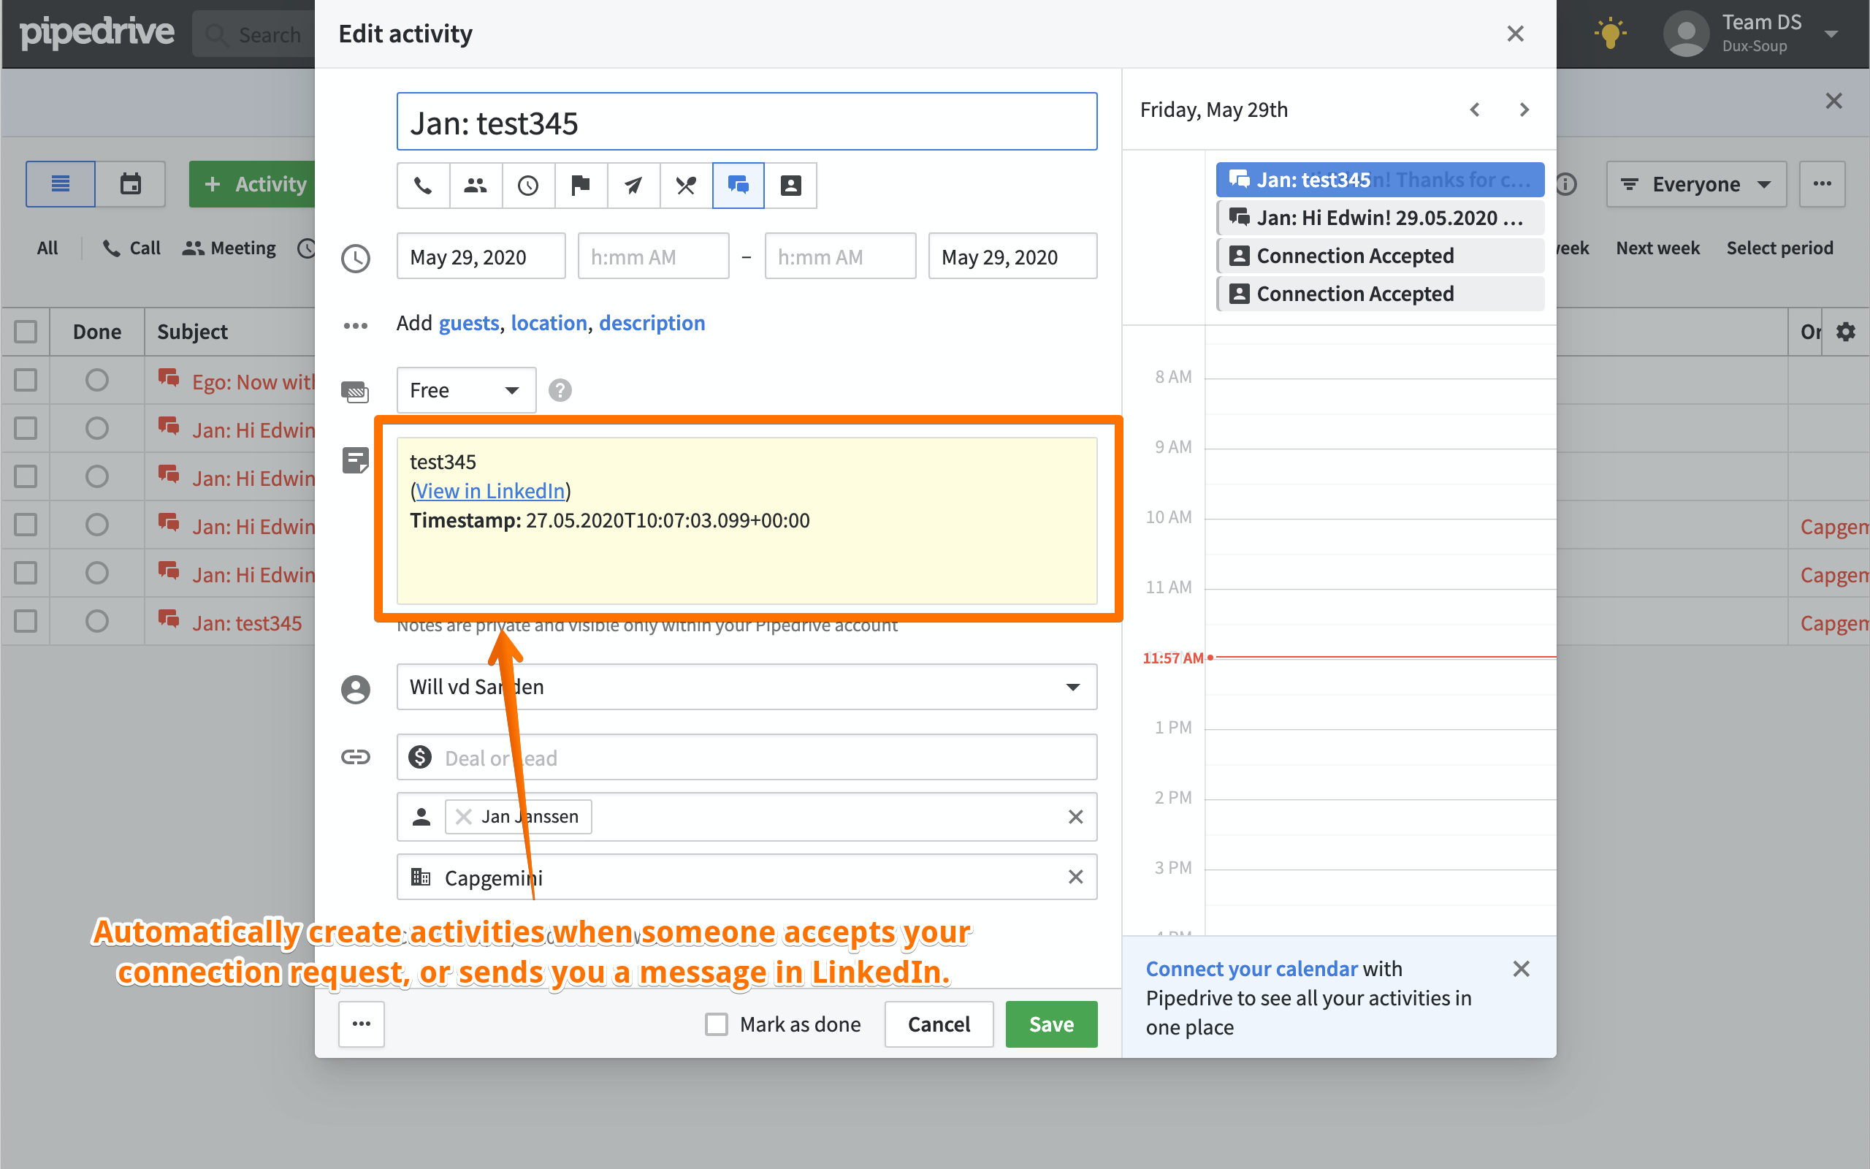1870x1169 pixels.
Task: Open Jan: Hi Edwin! 29.05.2020 calendar entry
Action: point(1380,218)
